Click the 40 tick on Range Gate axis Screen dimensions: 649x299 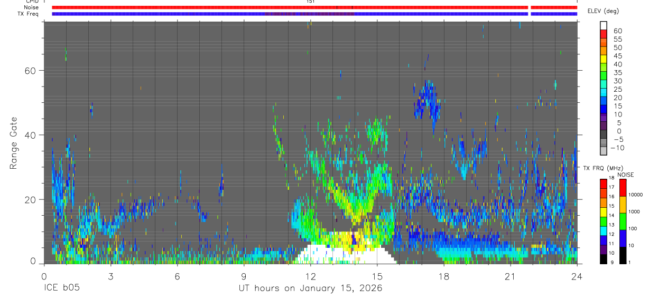tap(30, 135)
